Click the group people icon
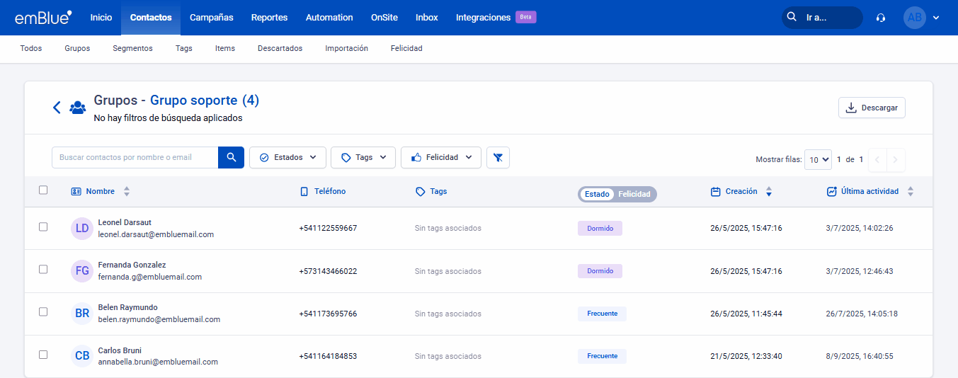Image resolution: width=958 pixels, height=378 pixels. pos(78,108)
